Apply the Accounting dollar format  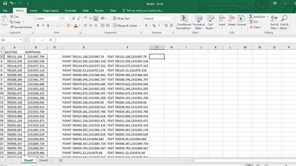click(x=146, y=25)
